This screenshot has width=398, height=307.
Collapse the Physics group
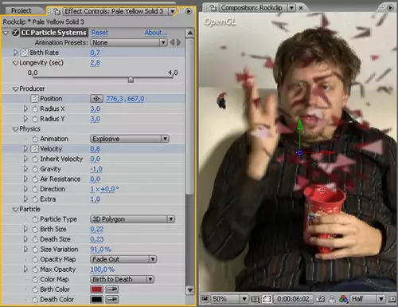(x=15, y=129)
